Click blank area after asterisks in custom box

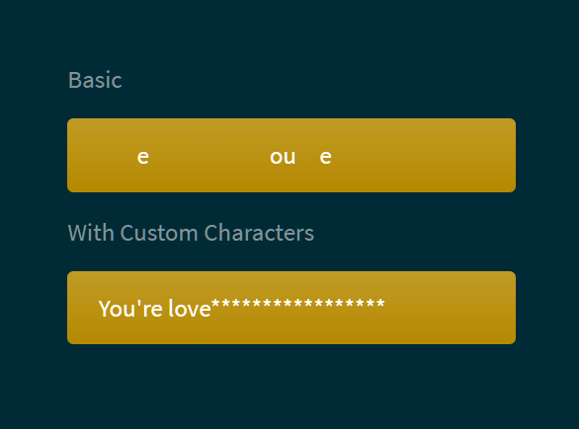point(449,308)
